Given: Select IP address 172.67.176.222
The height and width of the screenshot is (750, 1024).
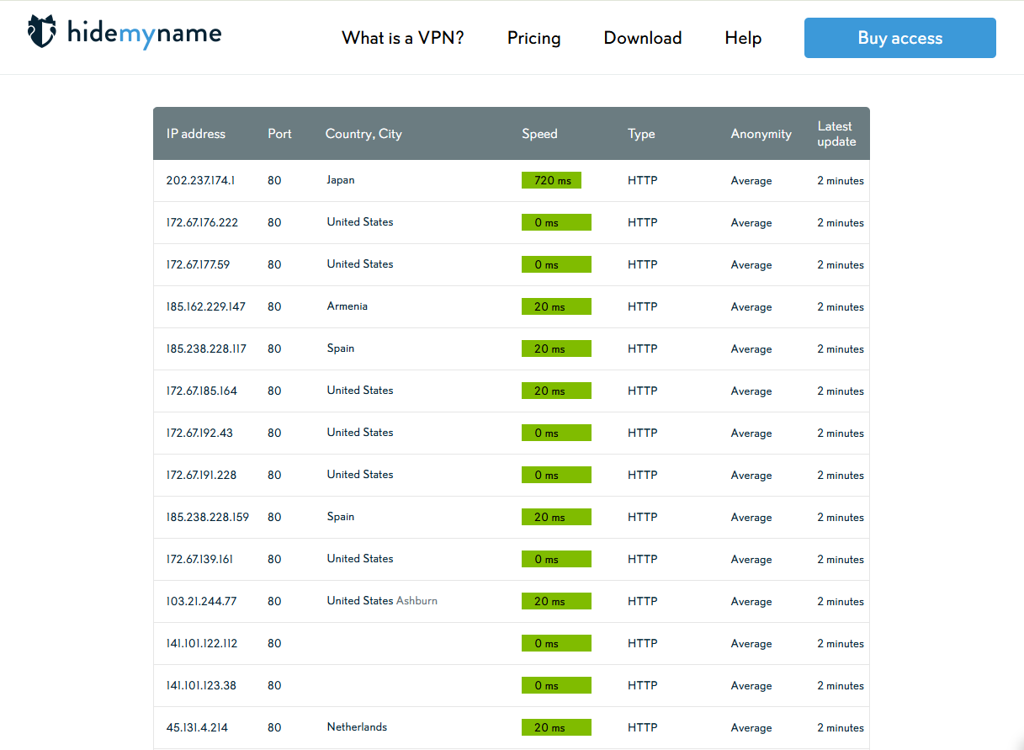Looking at the screenshot, I should [x=202, y=222].
